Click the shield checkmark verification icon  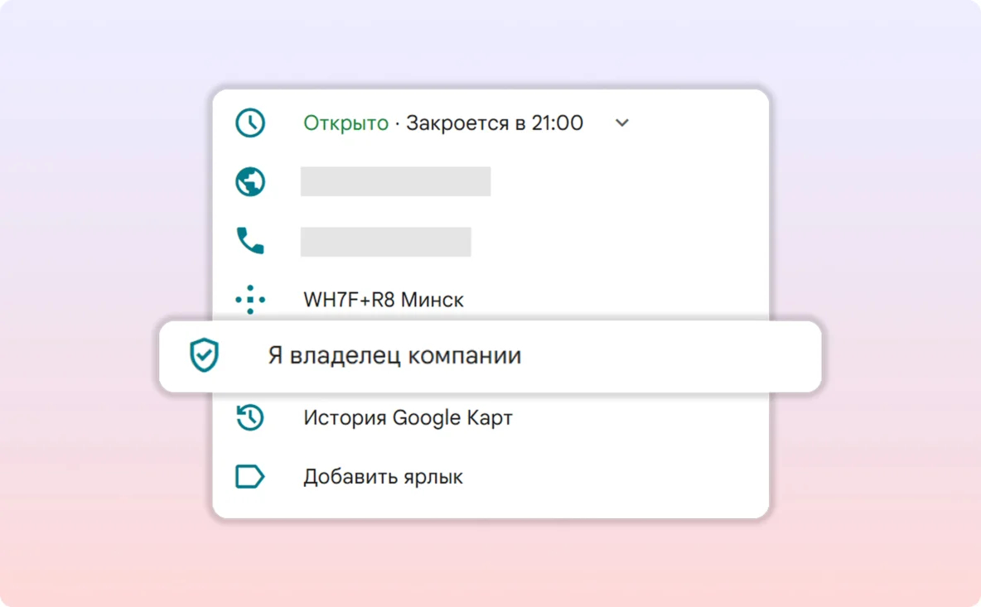tap(203, 356)
